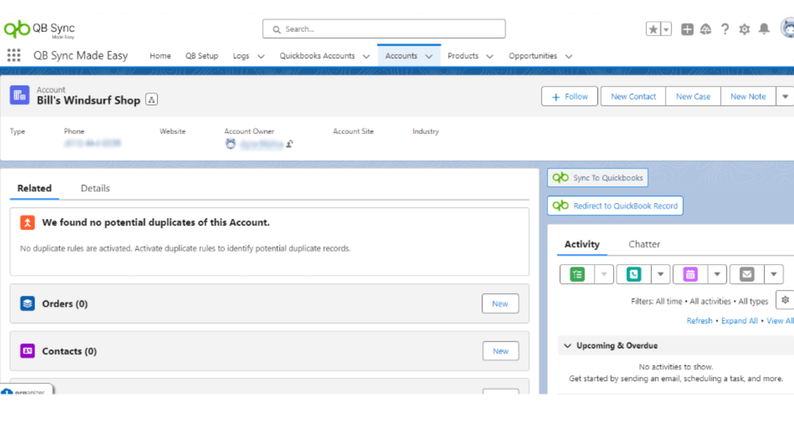Select the Accounts tab
Image resolution: width=794 pixels, height=422 pixels.
pyautogui.click(x=401, y=56)
